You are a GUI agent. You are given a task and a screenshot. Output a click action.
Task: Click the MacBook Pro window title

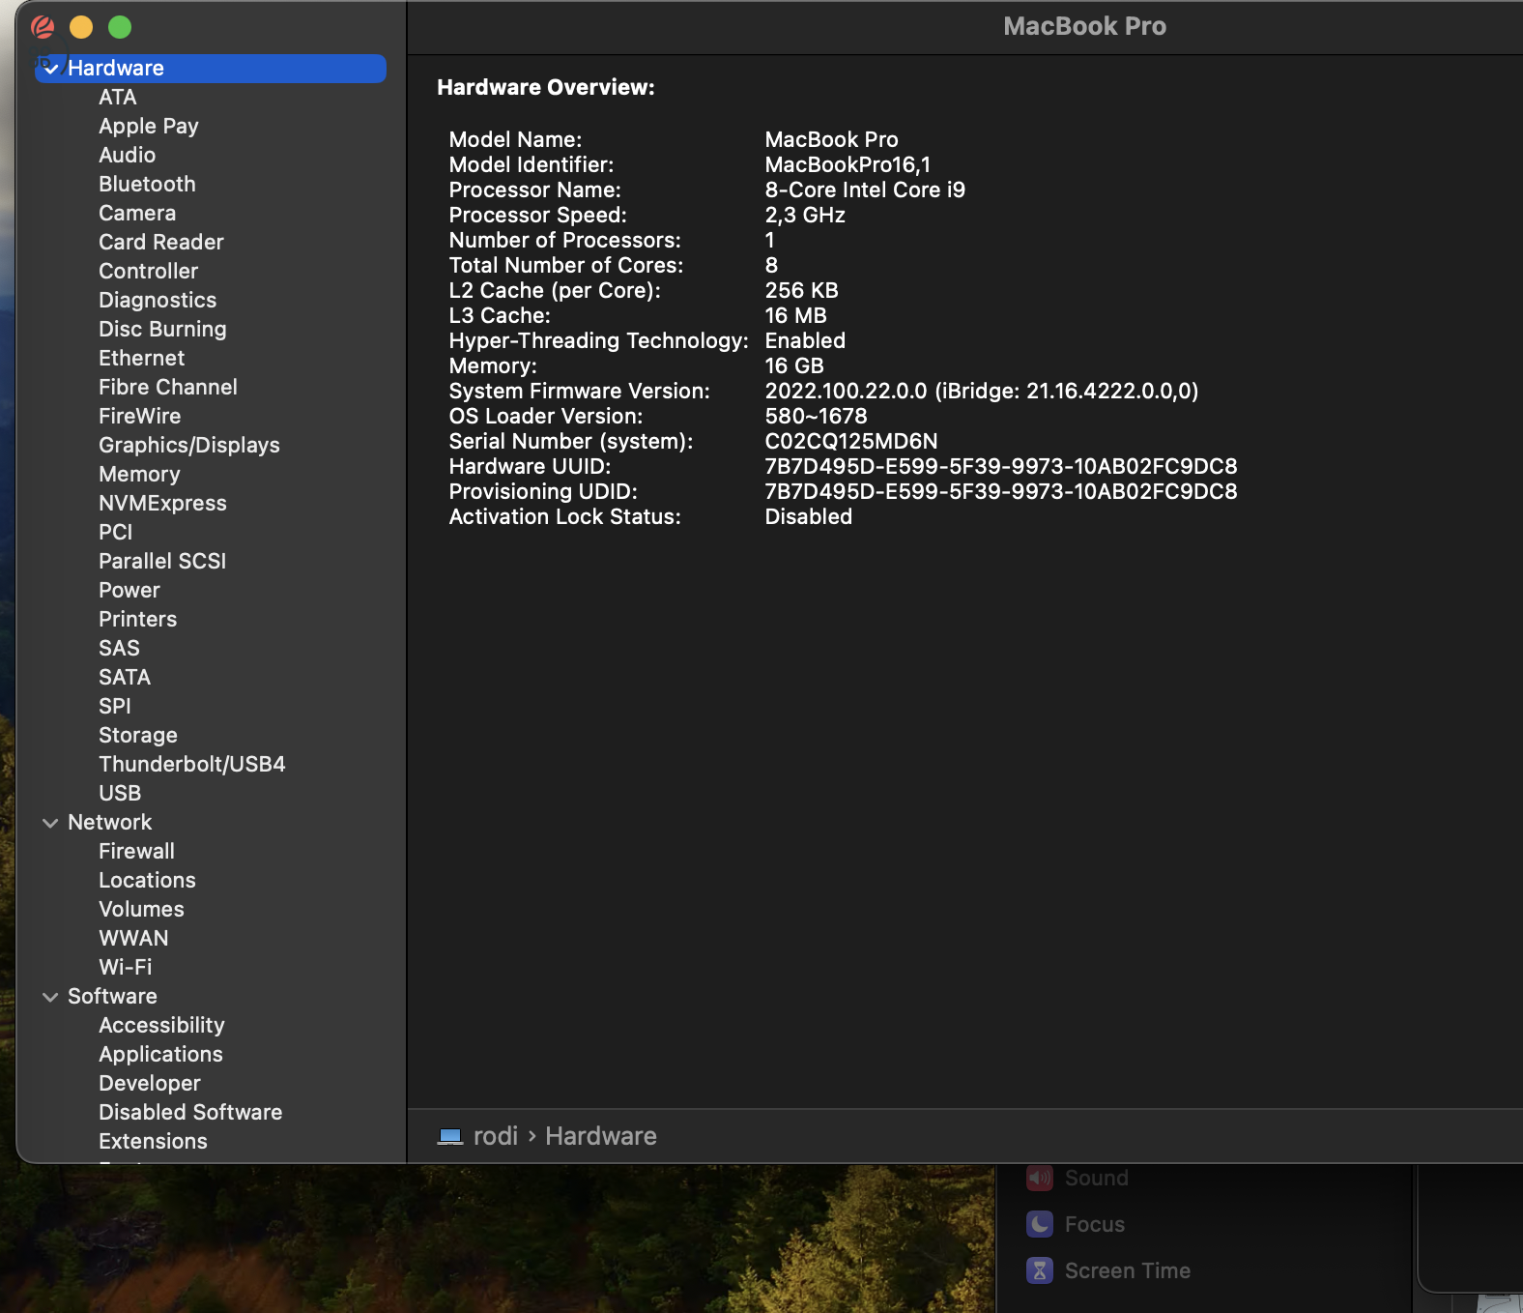click(x=1084, y=26)
